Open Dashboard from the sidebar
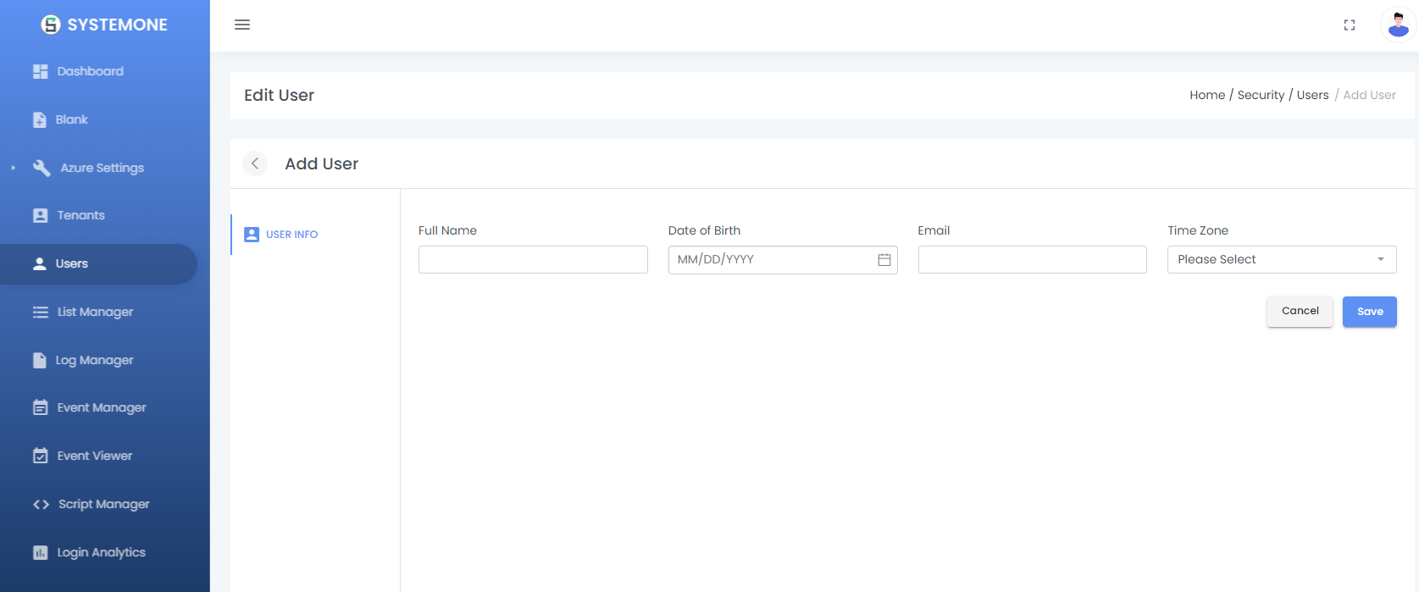The width and height of the screenshot is (1419, 592). (90, 71)
